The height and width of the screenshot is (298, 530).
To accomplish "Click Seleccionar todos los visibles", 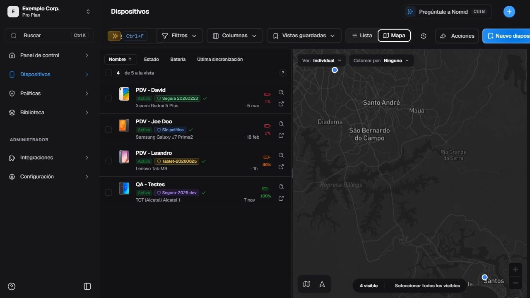I will 427,286.
